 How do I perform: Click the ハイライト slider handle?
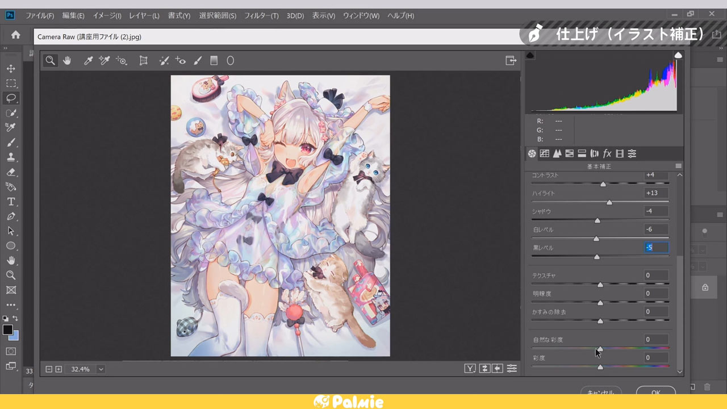[x=609, y=202]
